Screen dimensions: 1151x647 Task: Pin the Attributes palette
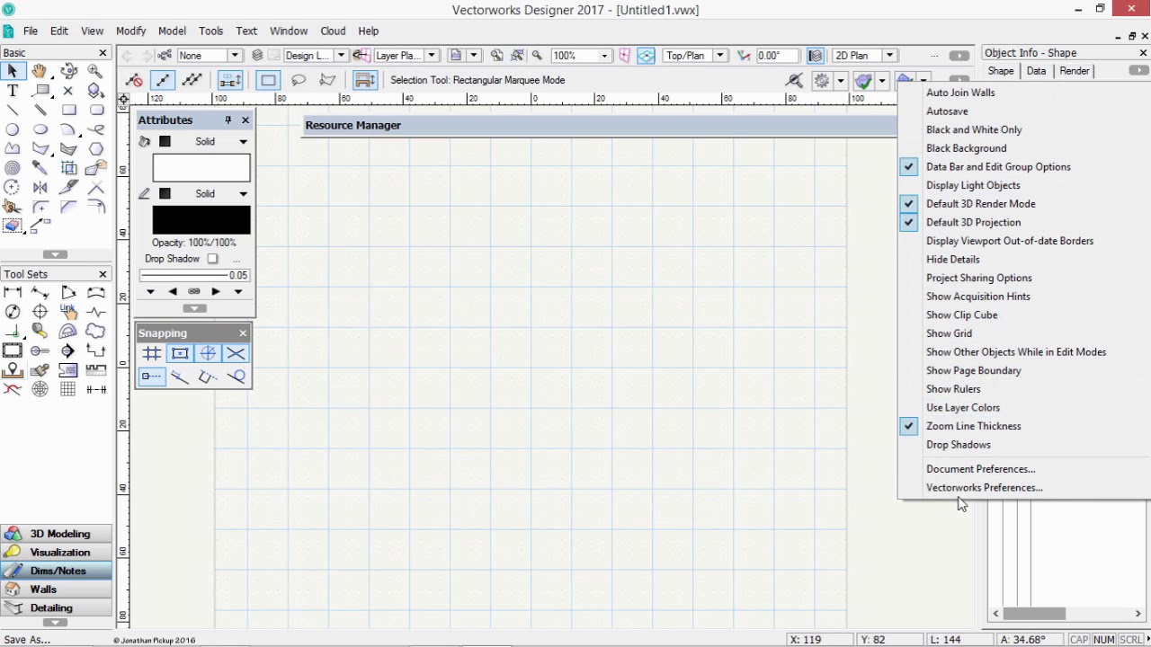coord(228,120)
